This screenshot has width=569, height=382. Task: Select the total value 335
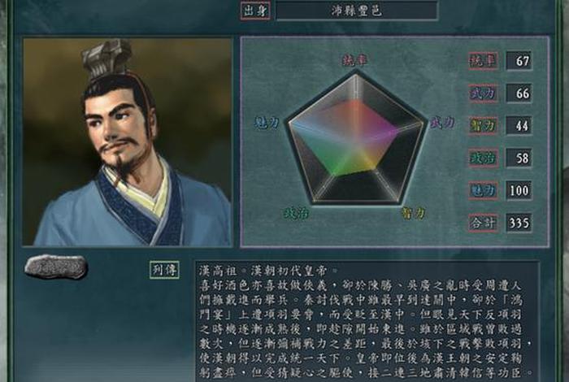pyautogui.click(x=519, y=223)
